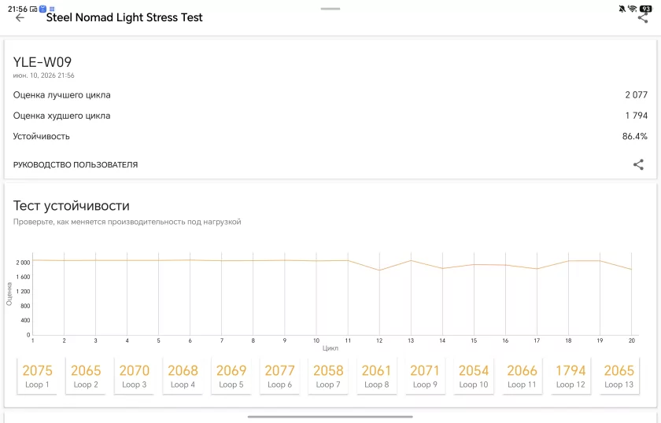
Task: Tap the chart x-axis label Цикл
Action: 330,348
